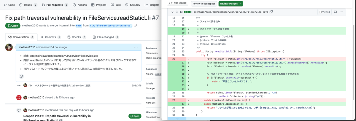The width and height of the screenshot is (356, 121).
Task: Copy the FileService.java file path
Action: click(x=271, y=12)
